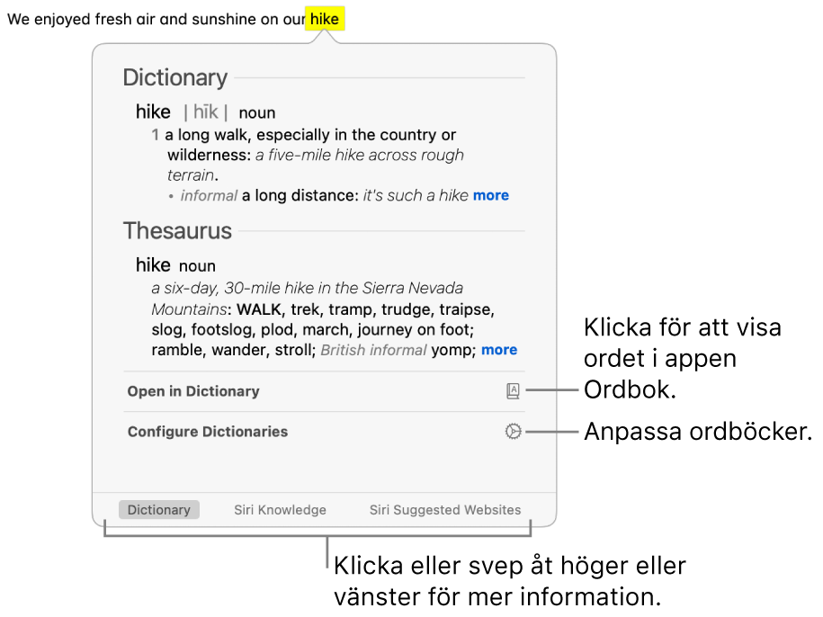Click the sentence 'We enjoyed fresh air'
823x617 pixels.
[81, 20]
